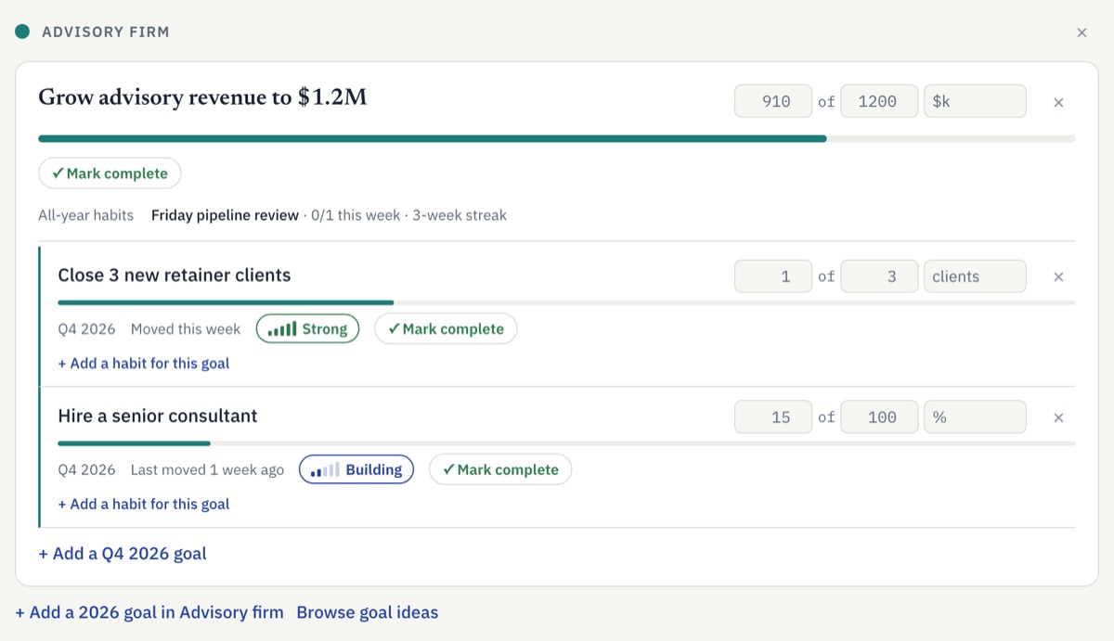This screenshot has width=1114, height=641.
Task: Click Q4 2026 under retainer clients goal
Action: [86, 328]
